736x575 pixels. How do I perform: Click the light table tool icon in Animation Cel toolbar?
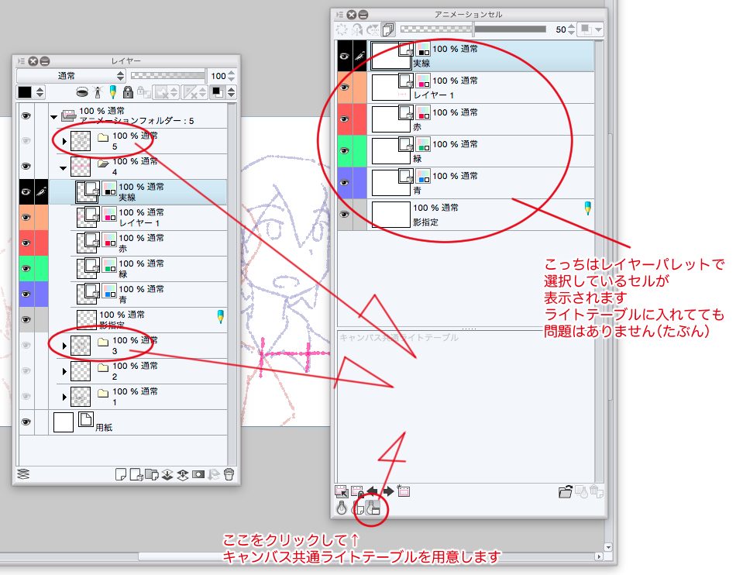pos(342,29)
